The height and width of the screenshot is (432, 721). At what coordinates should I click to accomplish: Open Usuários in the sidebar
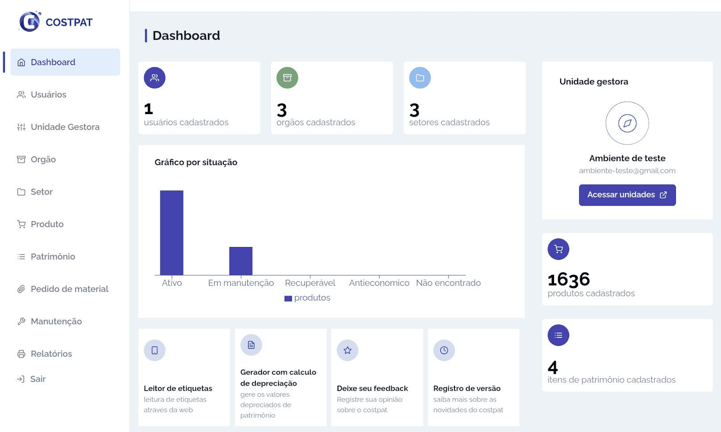point(48,95)
